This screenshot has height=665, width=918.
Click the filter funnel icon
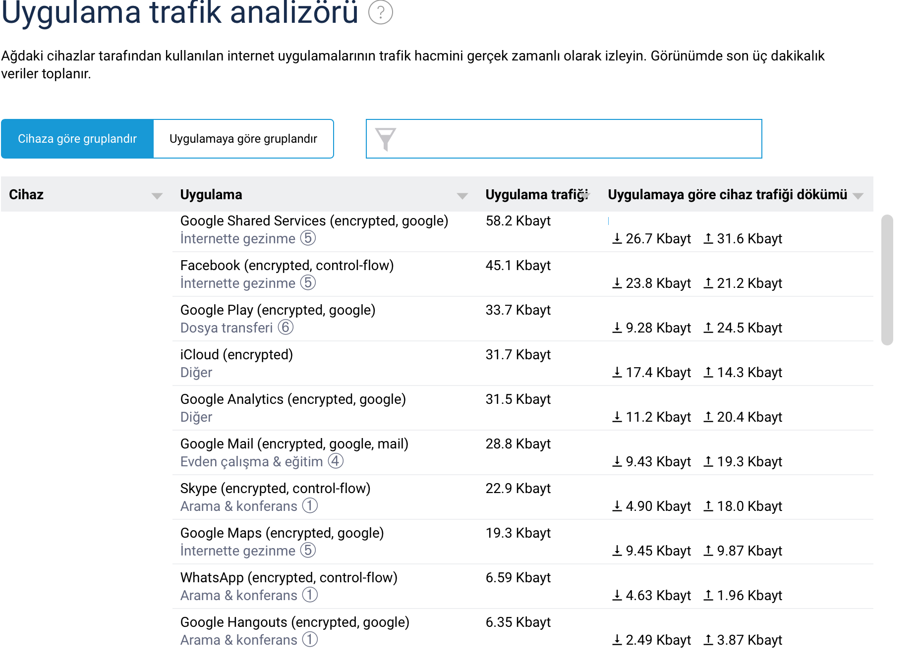(x=385, y=139)
